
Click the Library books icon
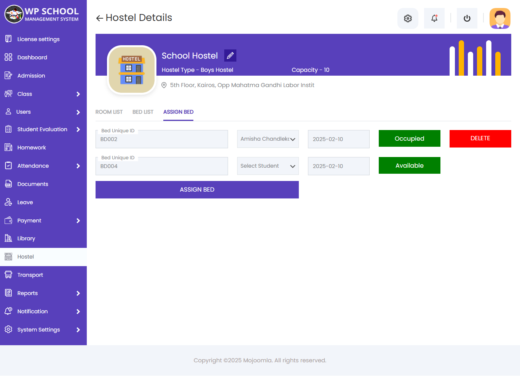point(8,238)
